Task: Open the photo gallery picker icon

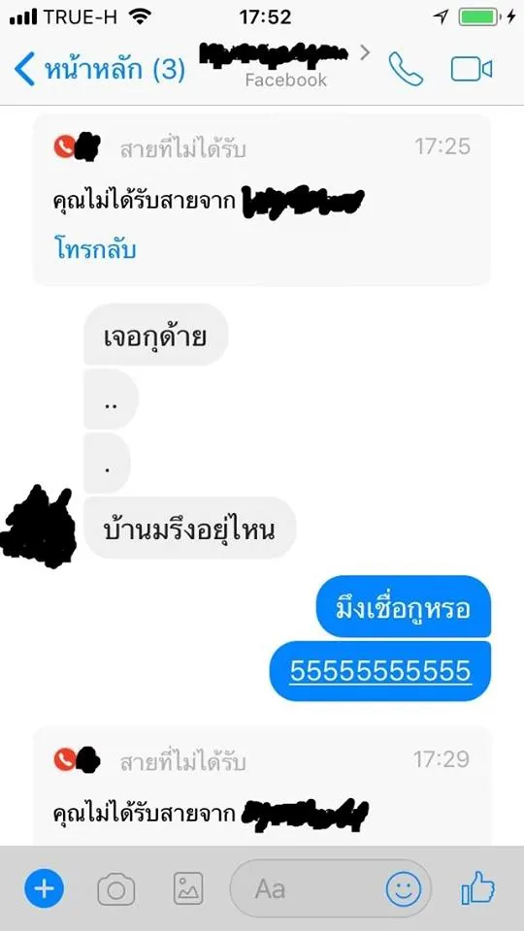Action: tap(188, 889)
